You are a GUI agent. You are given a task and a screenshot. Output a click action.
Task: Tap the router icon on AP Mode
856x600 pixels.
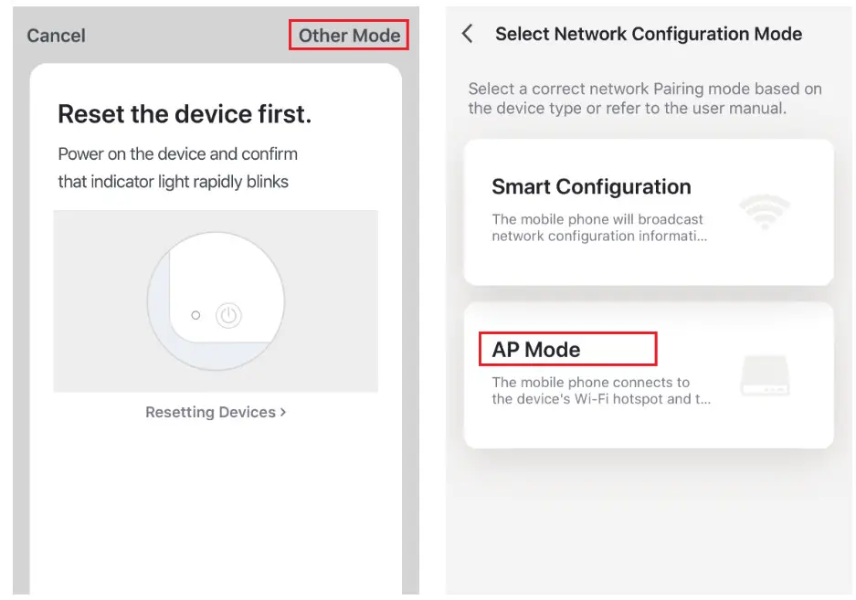pos(765,374)
